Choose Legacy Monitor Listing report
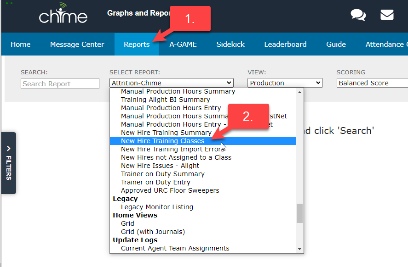408x267 pixels. pos(157,207)
